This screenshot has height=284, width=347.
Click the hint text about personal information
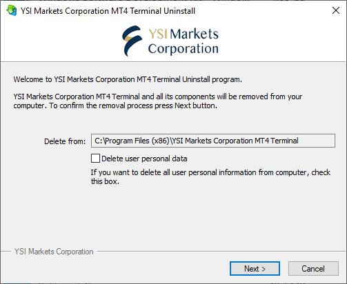click(210, 176)
